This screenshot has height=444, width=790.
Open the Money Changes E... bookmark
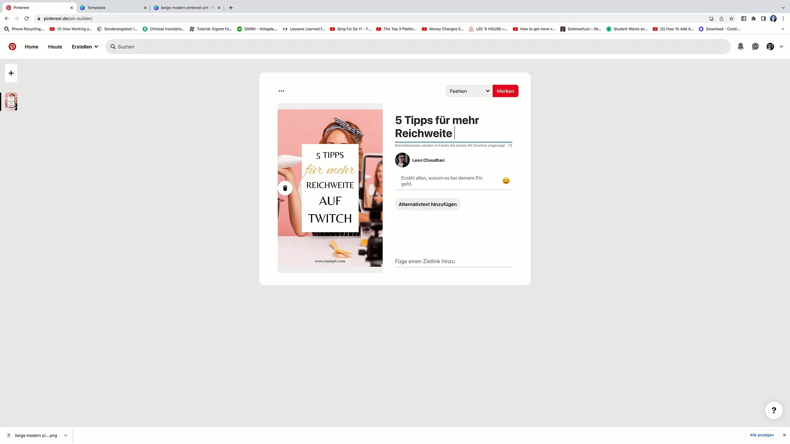(443, 29)
